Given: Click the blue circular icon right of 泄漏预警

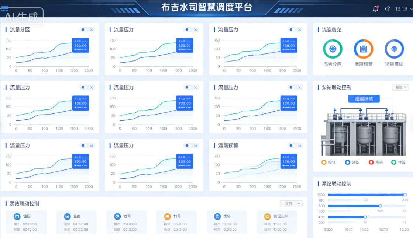Looking at the screenshot, I should (x=394, y=49).
